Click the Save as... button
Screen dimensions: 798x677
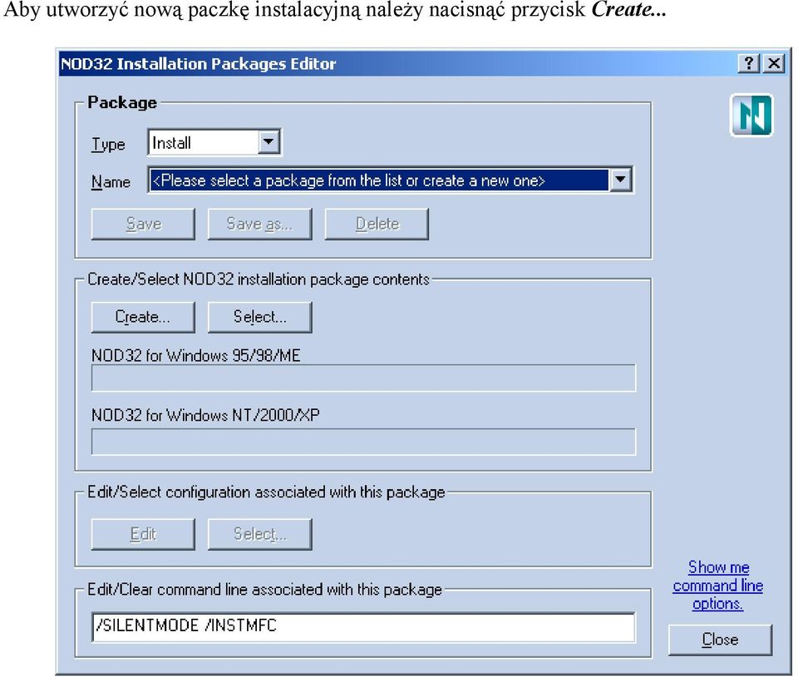point(259,224)
